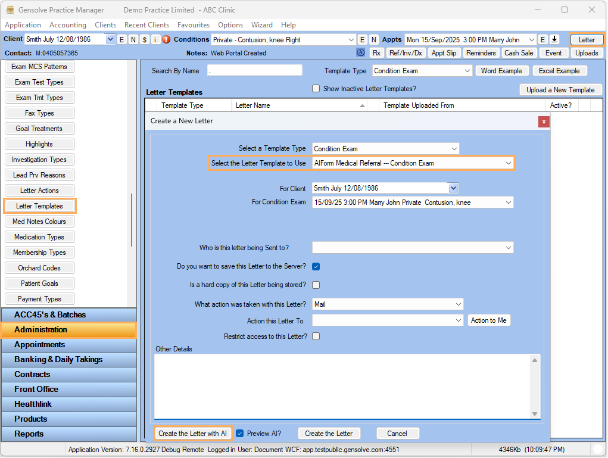The height and width of the screenshot is (458, 608).
Task: Open the Wizard menu
Action: click(x=262, y=25)
